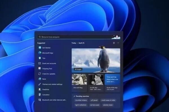Open Bluetooth and other devices settings icon
169x112 pixels.
coord(40,100)
